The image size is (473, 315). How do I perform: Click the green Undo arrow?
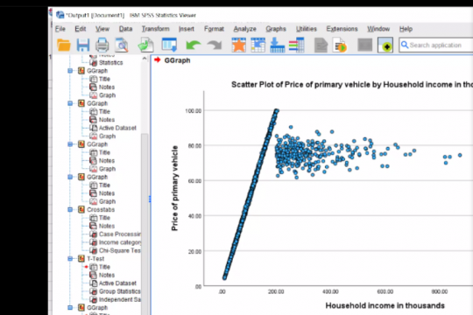(x=194, y=45)
